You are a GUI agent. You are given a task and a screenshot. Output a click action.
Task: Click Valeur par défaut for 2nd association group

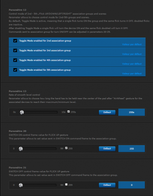[x=132, y=45]
